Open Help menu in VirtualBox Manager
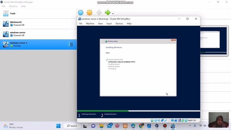The height and width of the screenshot is (130, 231). point(23,6)
